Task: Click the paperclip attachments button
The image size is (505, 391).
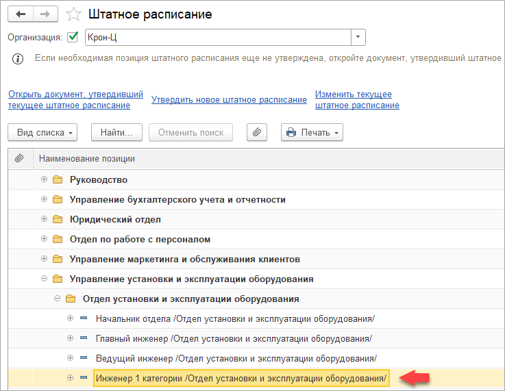Action: tap(256, 132)
